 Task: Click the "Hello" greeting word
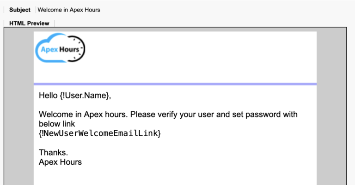coord(48,96)
